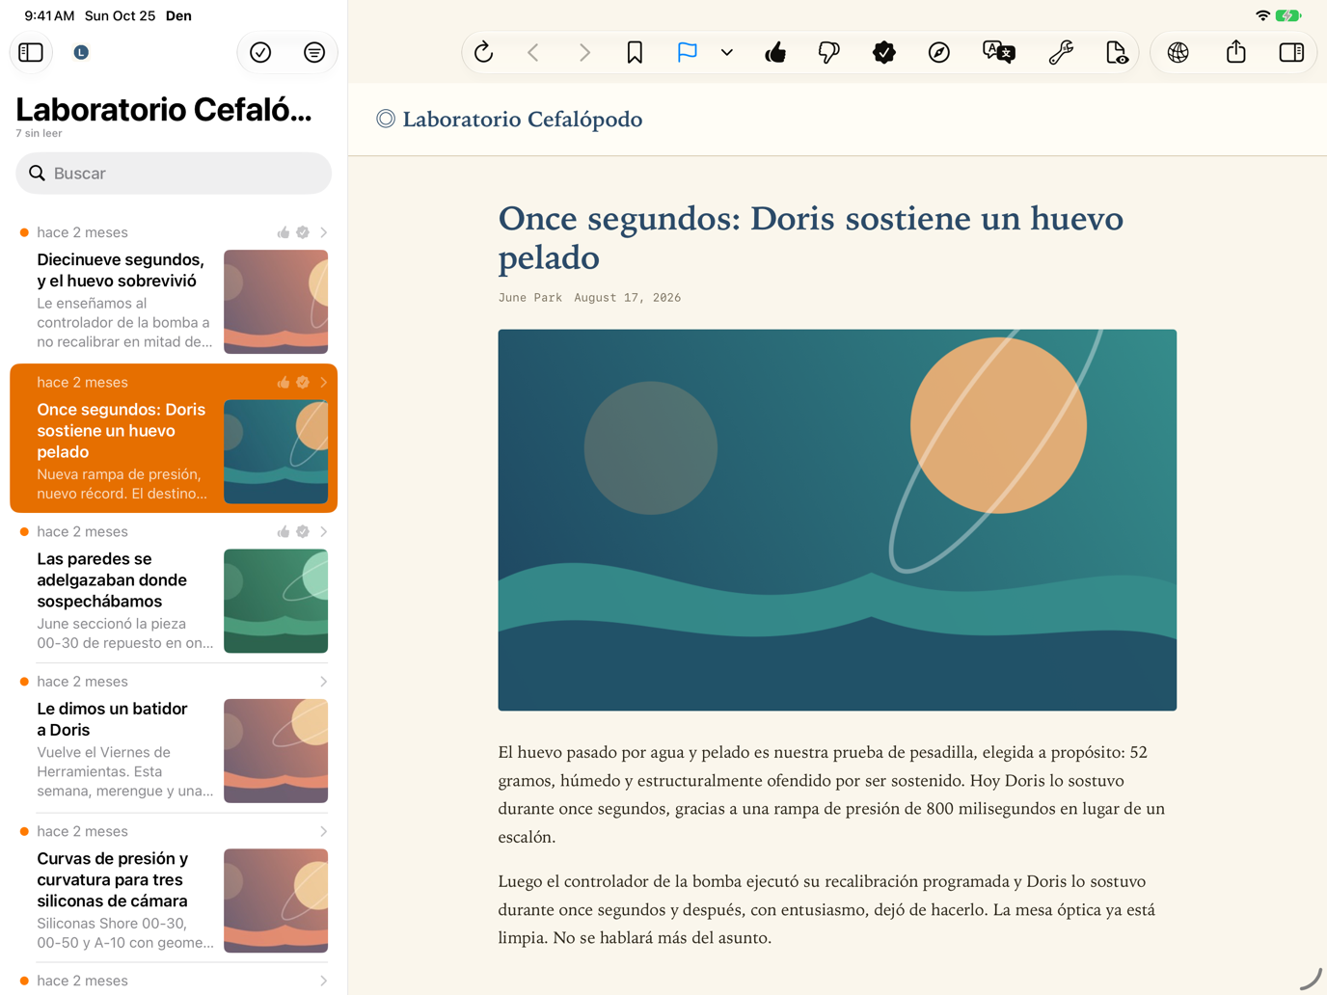Image resolution: width=1327 pixels, height=995 pixels.
Task: Expand chevron on 'Curvas de presión' row
Action: 324,831
